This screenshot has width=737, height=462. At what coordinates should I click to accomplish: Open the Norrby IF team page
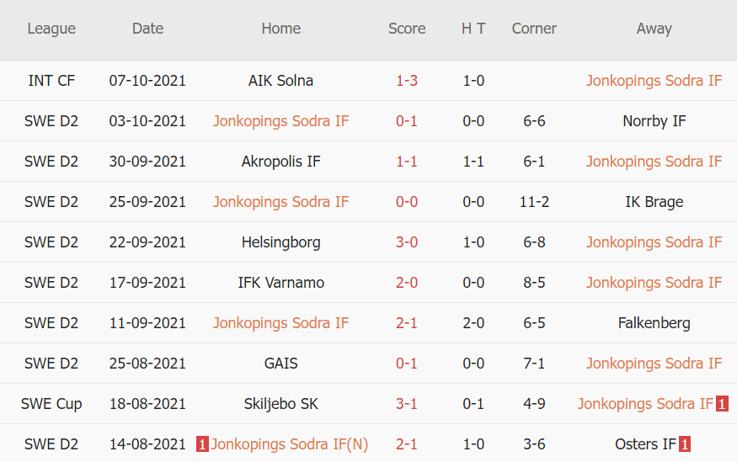[x=654, y=121]
